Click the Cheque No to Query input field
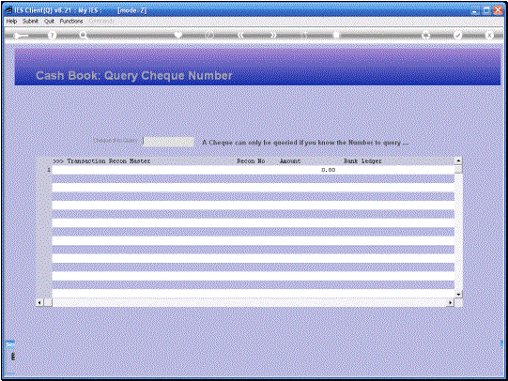The height and width of the screenshot is (381, 508). click(168, 142)
